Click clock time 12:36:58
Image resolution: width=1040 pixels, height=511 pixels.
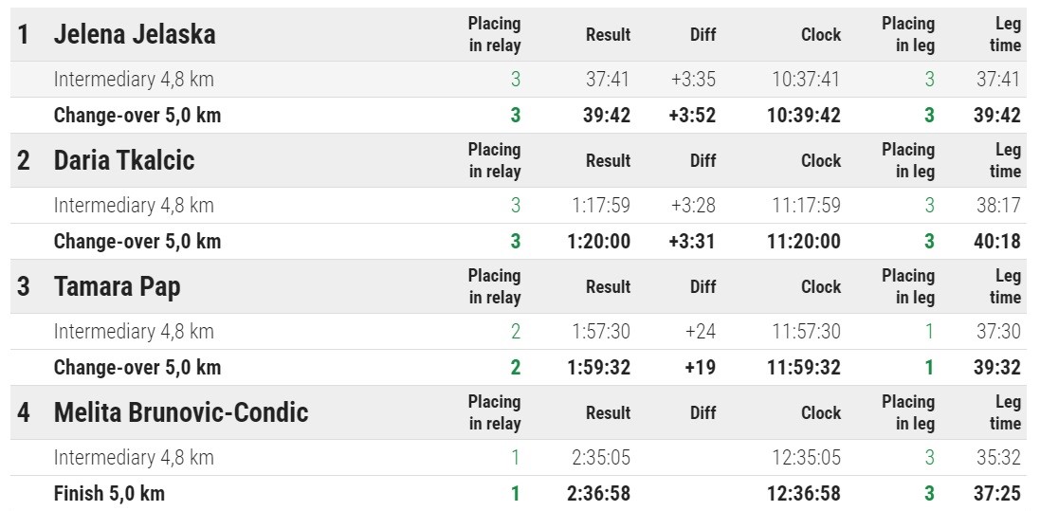(804, 494)
